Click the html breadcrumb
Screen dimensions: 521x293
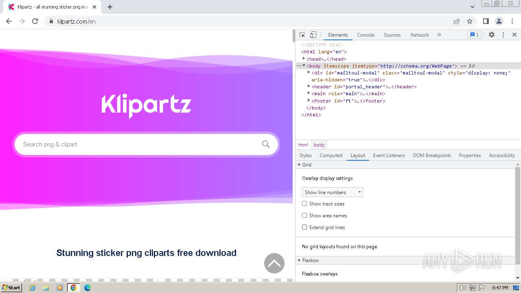(303, 145)
